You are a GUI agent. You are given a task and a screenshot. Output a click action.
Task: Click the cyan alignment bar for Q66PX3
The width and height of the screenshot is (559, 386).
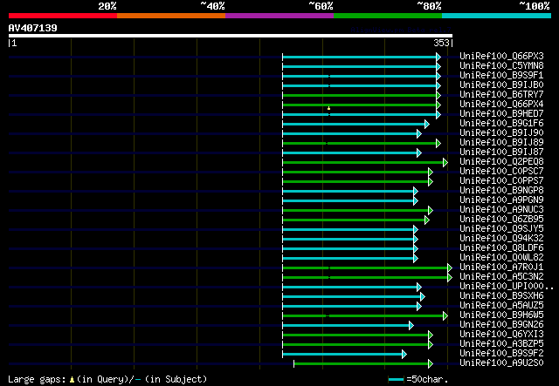click(359, 57)
